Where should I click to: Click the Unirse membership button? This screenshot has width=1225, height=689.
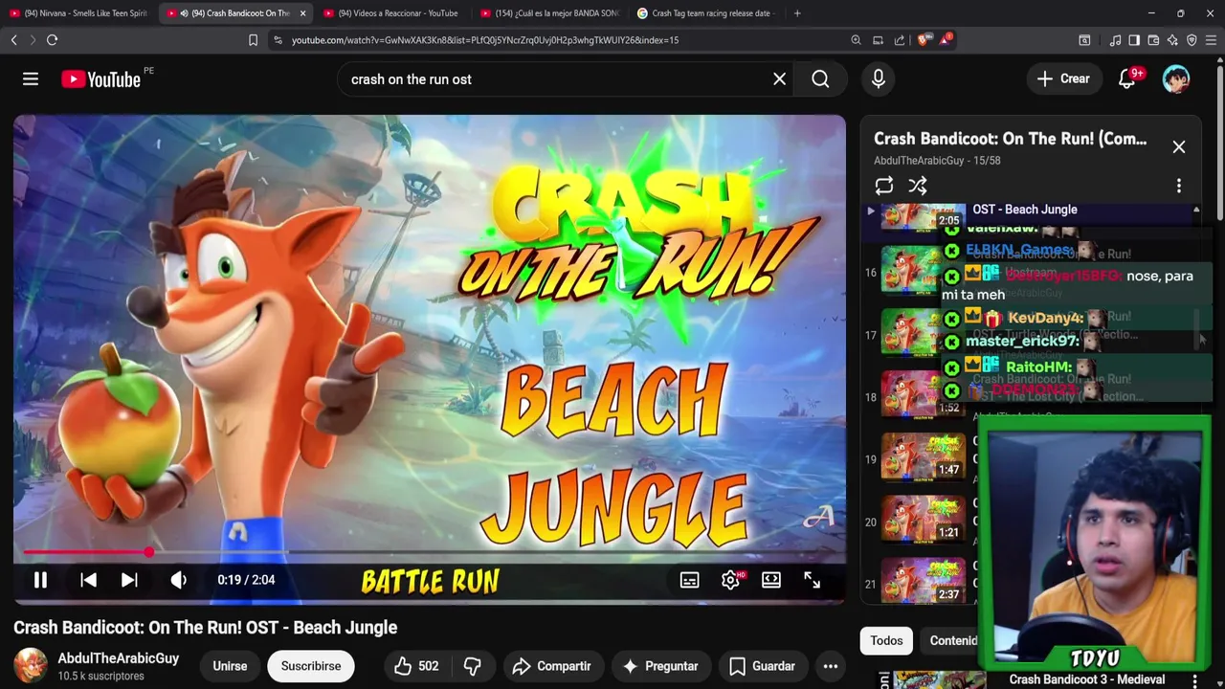pos(230,666)
